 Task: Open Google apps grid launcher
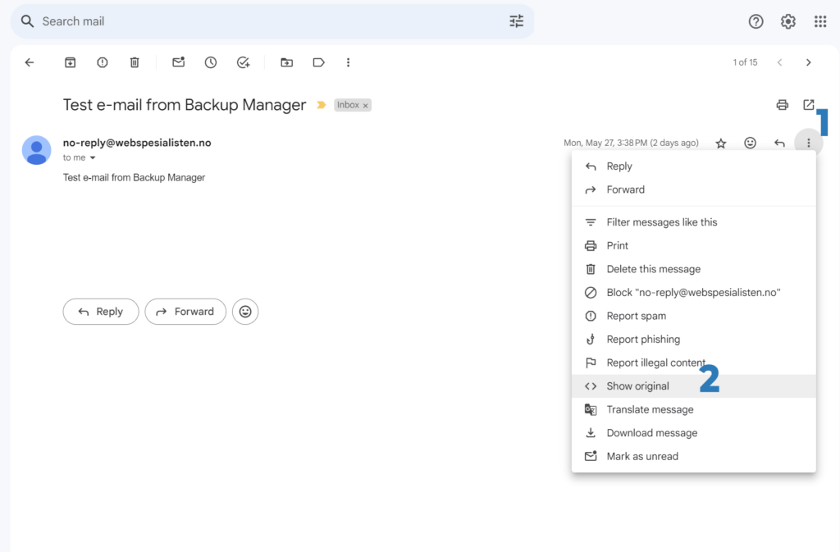coord(819,21)
